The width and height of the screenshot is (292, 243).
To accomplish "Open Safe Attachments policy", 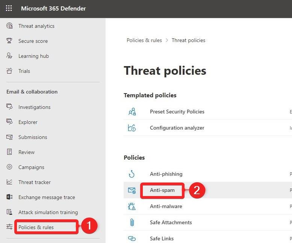I will pyautogui.click(x=171, y=222).
